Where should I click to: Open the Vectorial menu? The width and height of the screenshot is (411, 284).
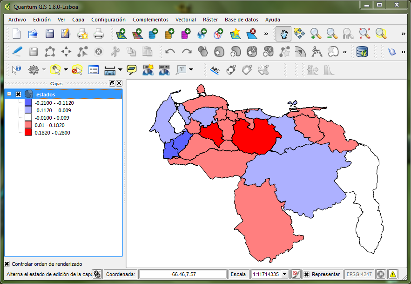(x=186, y=20)
